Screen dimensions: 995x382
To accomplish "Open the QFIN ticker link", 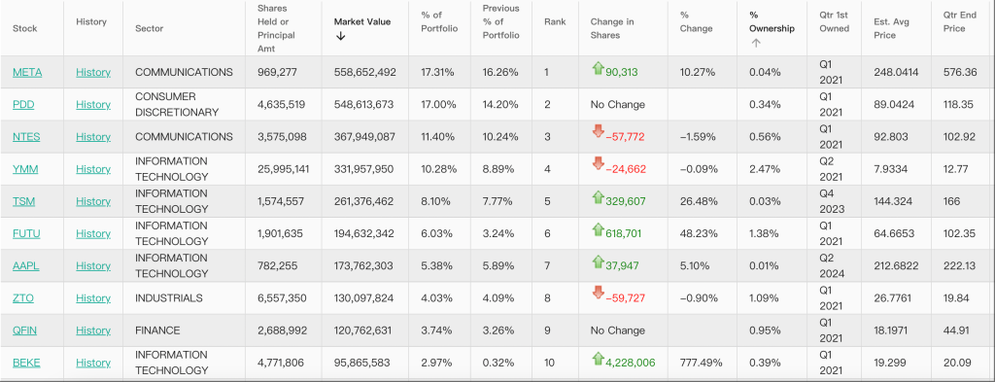I will 26,330.
